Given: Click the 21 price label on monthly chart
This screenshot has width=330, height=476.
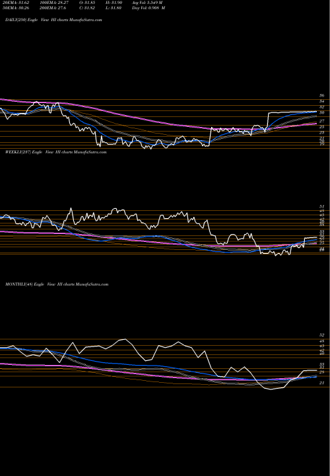Looking at the screenshot, I should tap(322, 383).
